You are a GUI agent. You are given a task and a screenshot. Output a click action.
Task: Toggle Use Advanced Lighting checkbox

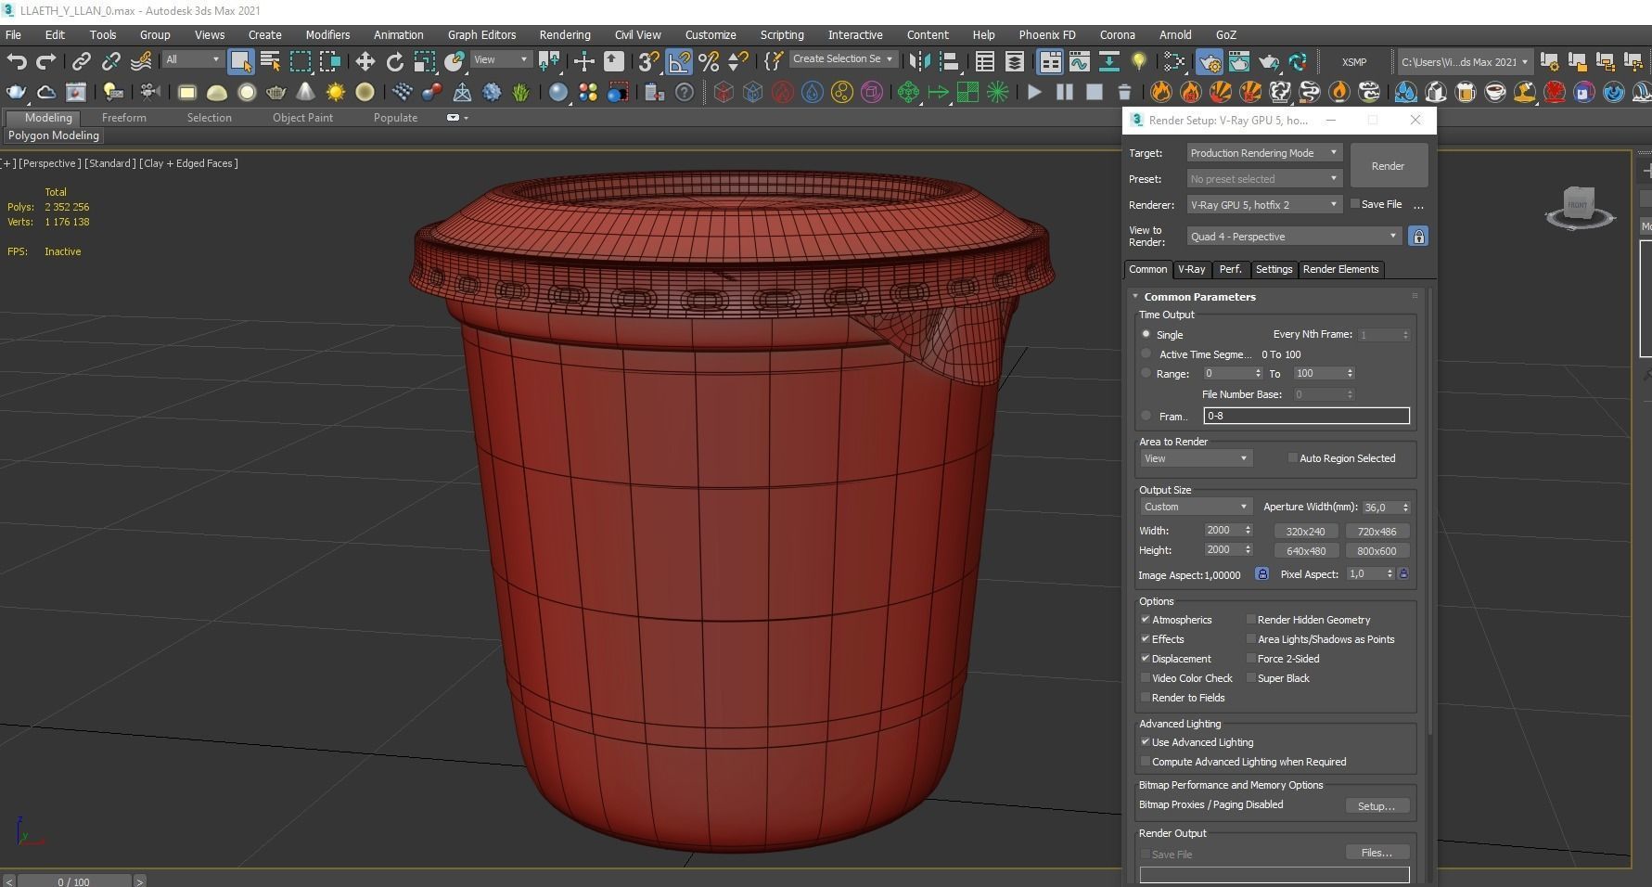pyautogui.click(x=1146, y=741)
